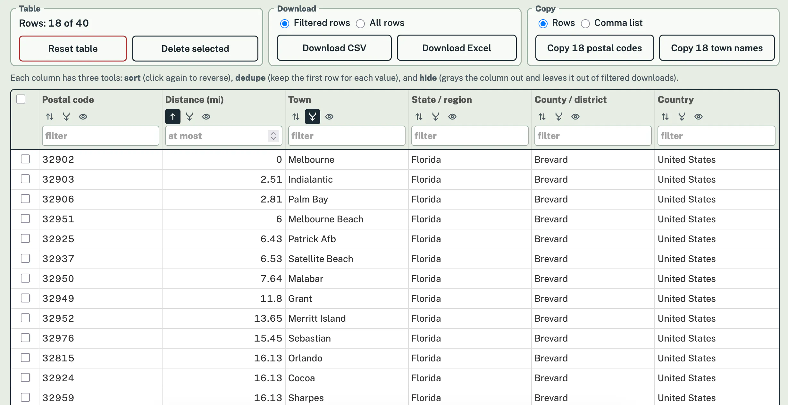The height and width of the screenshot is (405, 788).
Task: Dedupe the Country column
Action: (x=682, y=117)
